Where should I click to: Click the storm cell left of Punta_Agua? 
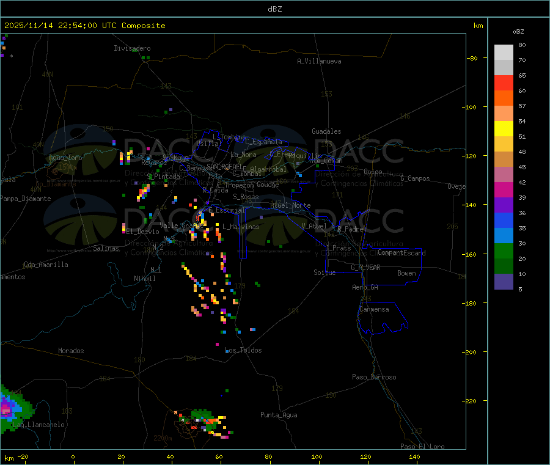click(203, 423)
